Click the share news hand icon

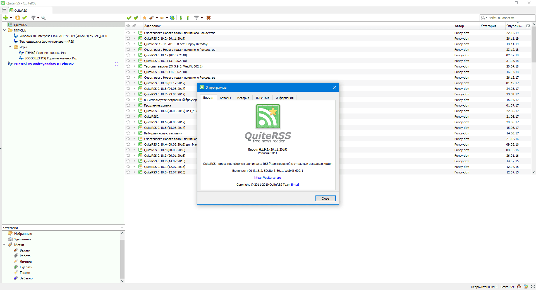tap(162, 18)
